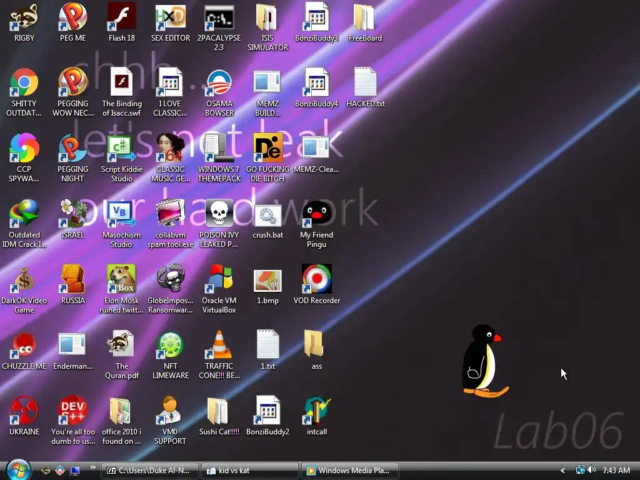Viewport: 640px width, 480px height.
Task: Open the RIGBY raccoon shortcut
Action: pos(24,17)
